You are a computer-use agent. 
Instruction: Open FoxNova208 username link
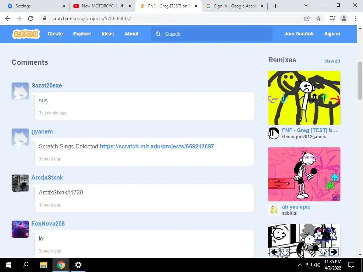[x=48, y=224]
